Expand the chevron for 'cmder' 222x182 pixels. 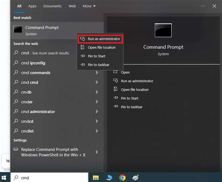click(x=96, y=102)
